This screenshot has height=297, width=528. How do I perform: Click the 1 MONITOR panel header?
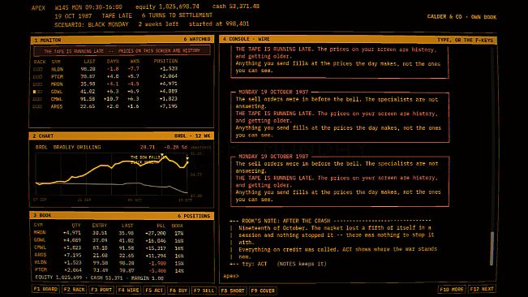point(122,40)
